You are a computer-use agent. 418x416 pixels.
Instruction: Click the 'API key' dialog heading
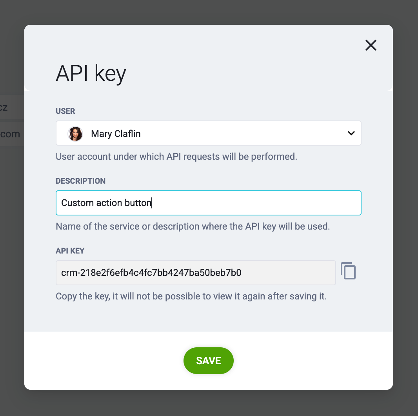coord(91,73)
